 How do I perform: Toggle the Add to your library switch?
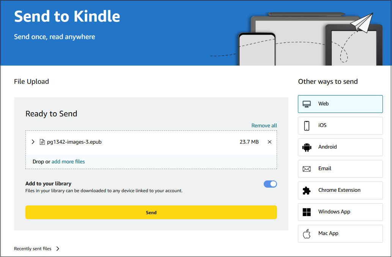point(270,184)
